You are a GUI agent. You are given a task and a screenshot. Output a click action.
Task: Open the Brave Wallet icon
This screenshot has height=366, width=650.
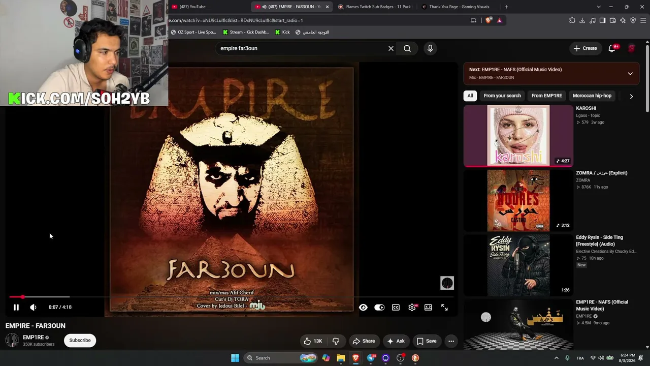(x=612, y=20)
